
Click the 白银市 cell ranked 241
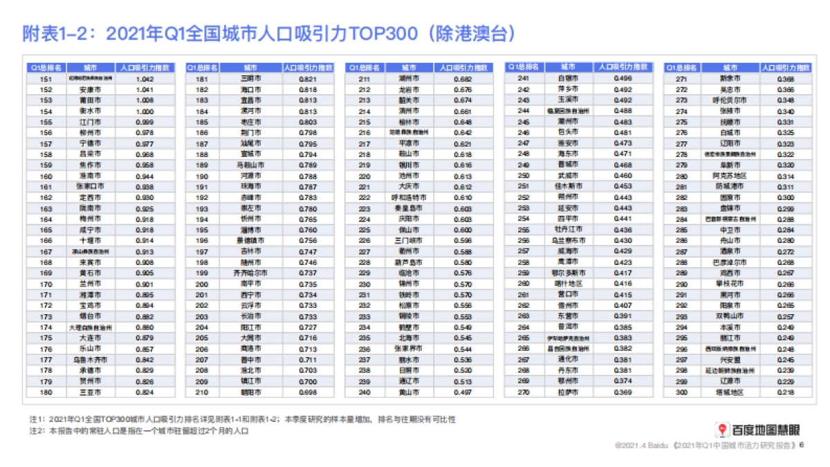[566, 78]
